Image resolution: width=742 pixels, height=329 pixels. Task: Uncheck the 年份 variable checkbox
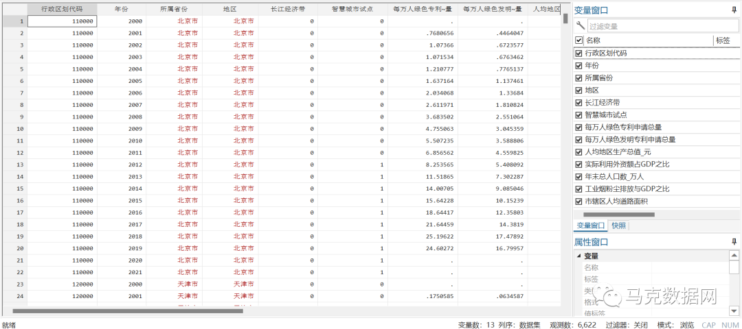(x=578, y=66)
